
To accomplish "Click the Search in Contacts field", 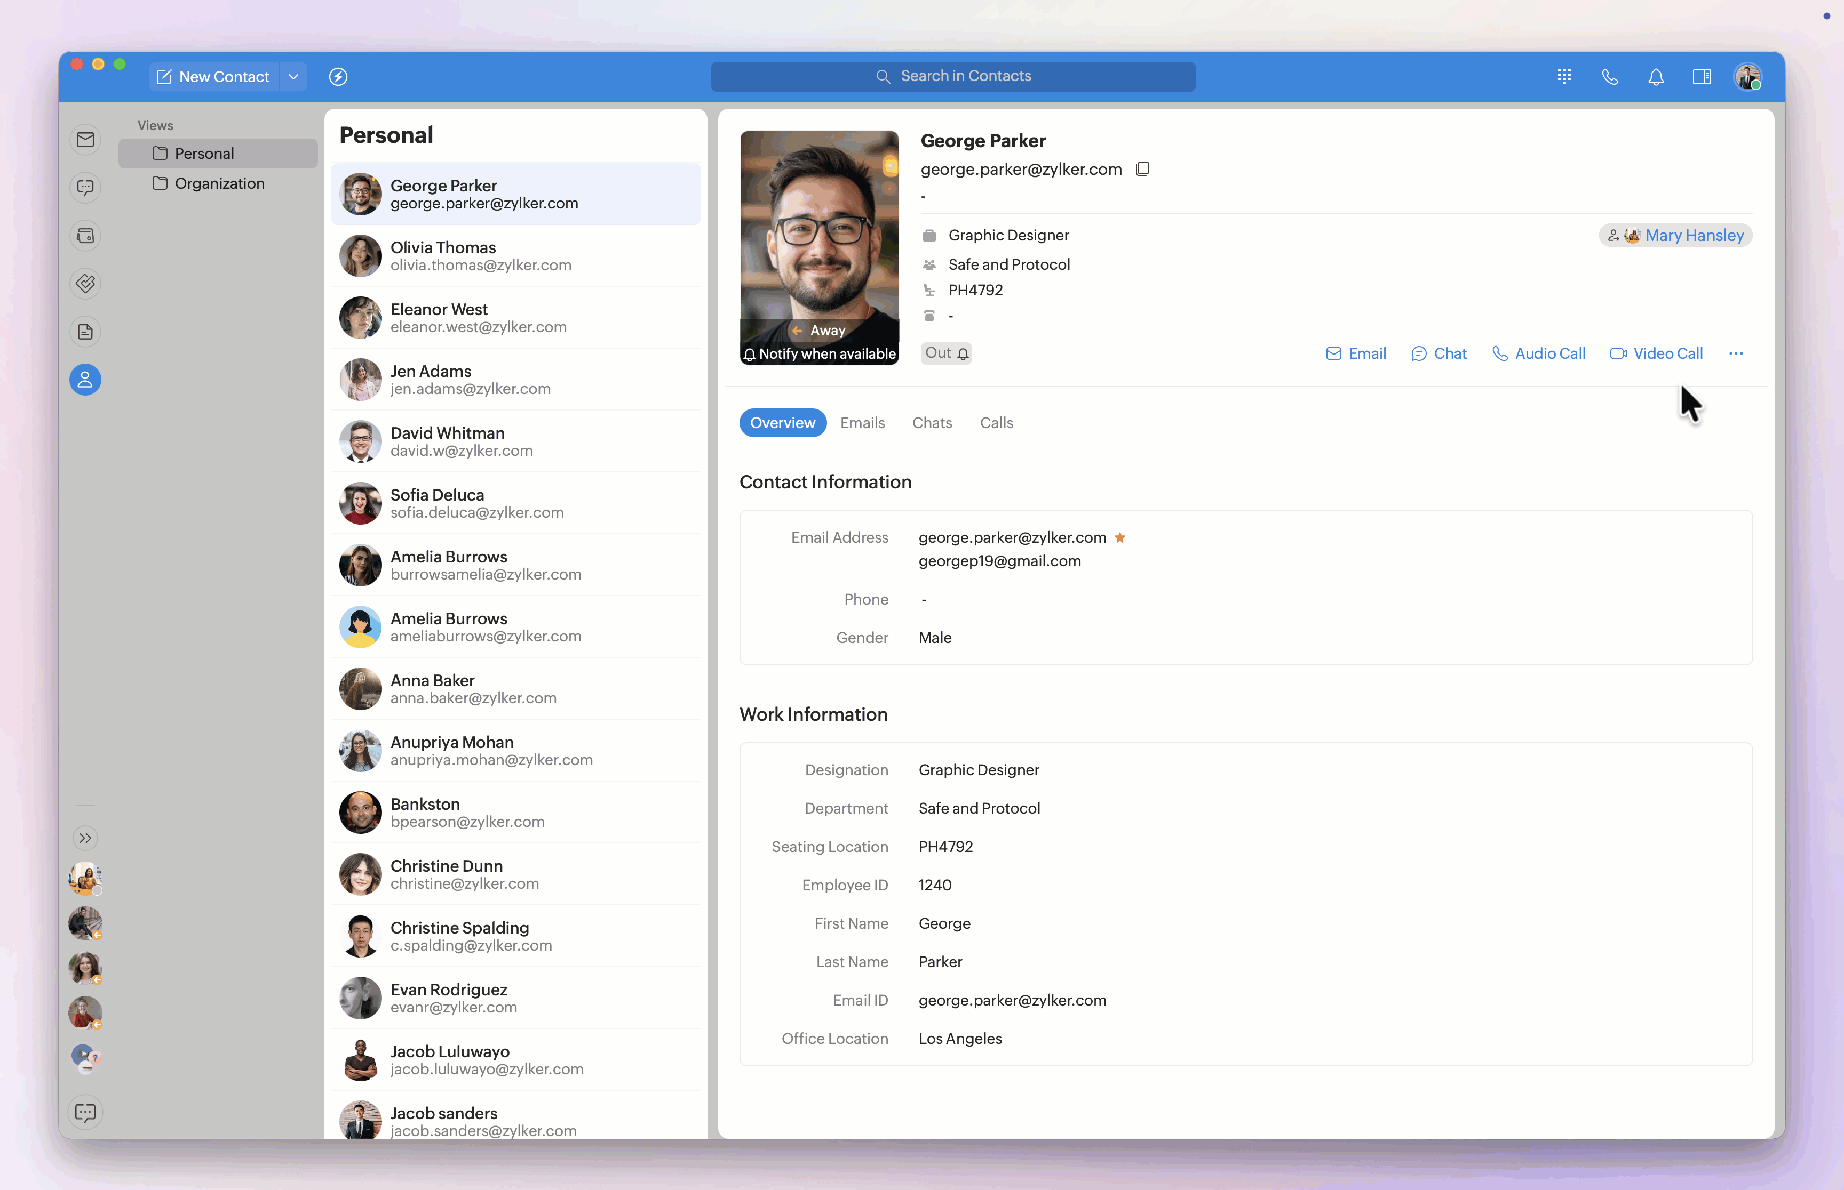I will 952,76.
